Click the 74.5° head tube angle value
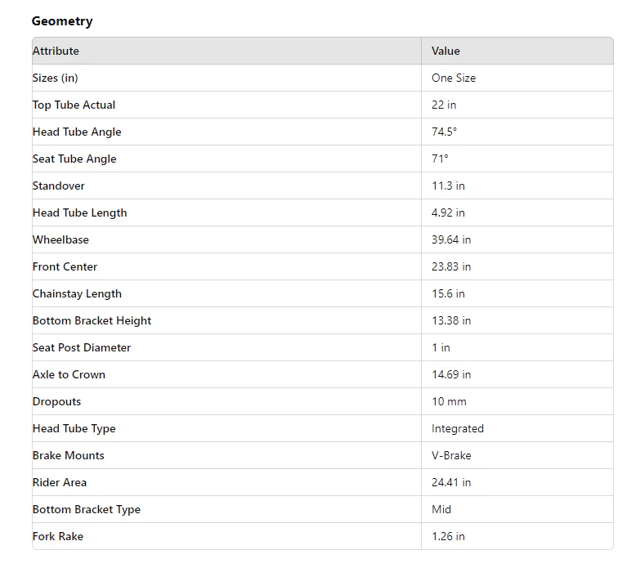 pos(444,132)
